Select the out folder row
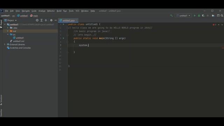The width and height of the screenshot is (224, 126). click(30, 31)
